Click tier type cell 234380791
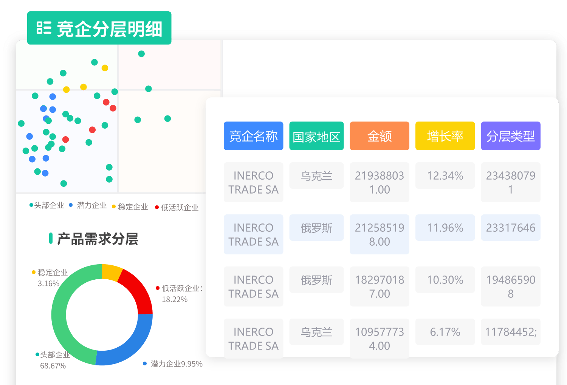The height and width of the screenshot is (385, 567). pyautogui.click(x=511, y=182)
